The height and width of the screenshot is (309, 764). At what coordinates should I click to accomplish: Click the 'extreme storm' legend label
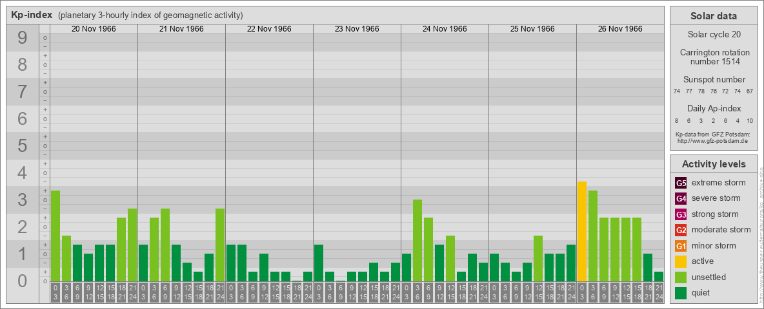coord(719,183)
